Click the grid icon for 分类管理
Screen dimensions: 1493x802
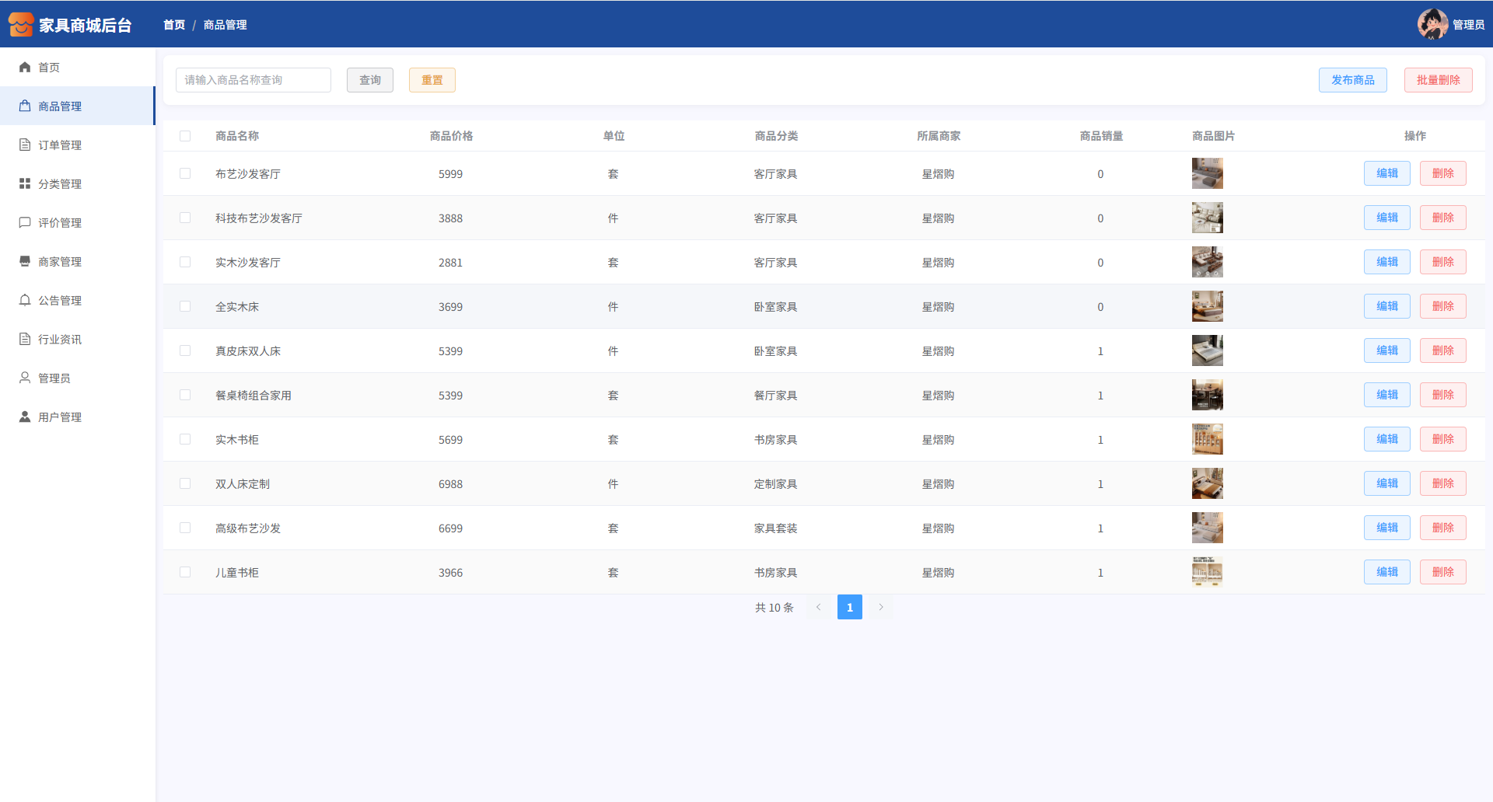pyautogui.click(x=25, y=184)
